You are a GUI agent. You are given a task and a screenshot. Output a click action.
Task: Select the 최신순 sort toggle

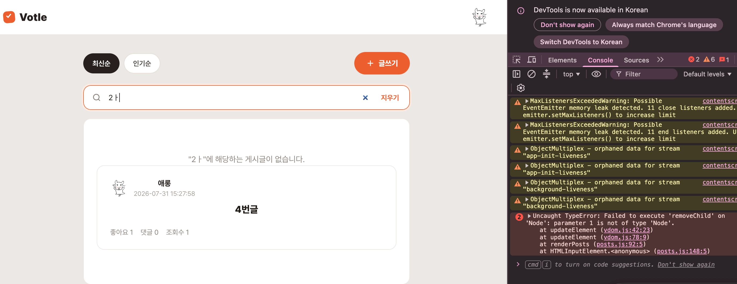pyautogui.click(x=101, y=63)
